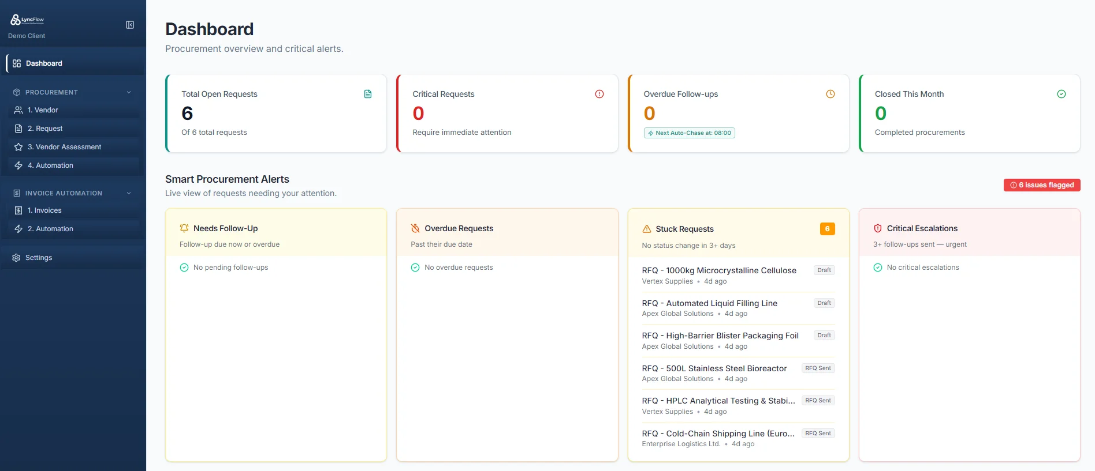Open Procurement 4. Automation page

point(75,165)
